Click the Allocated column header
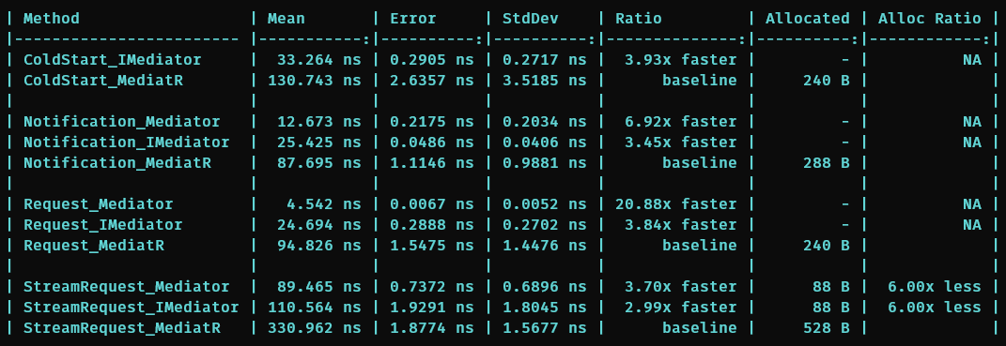Viewport: 1006px width, 346px height. coord(807,19)
